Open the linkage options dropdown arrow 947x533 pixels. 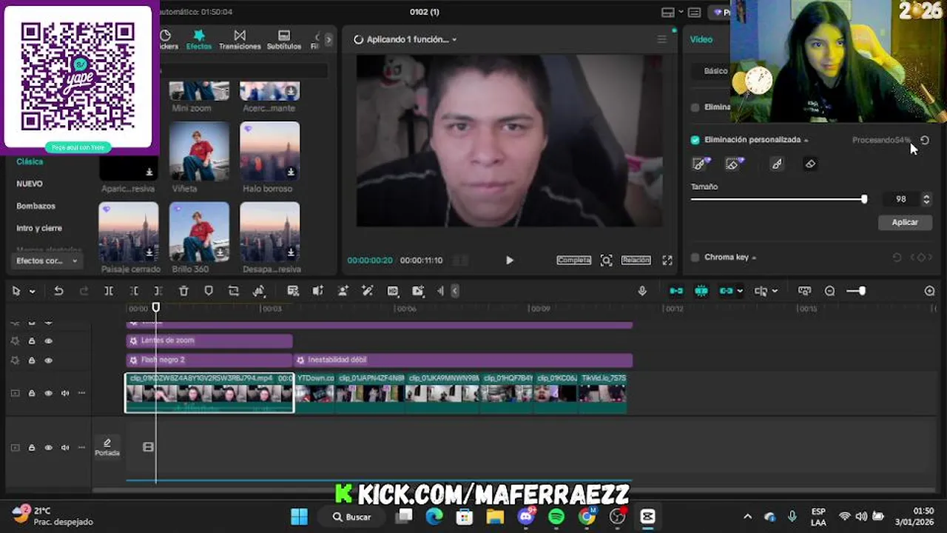[740, 292]
